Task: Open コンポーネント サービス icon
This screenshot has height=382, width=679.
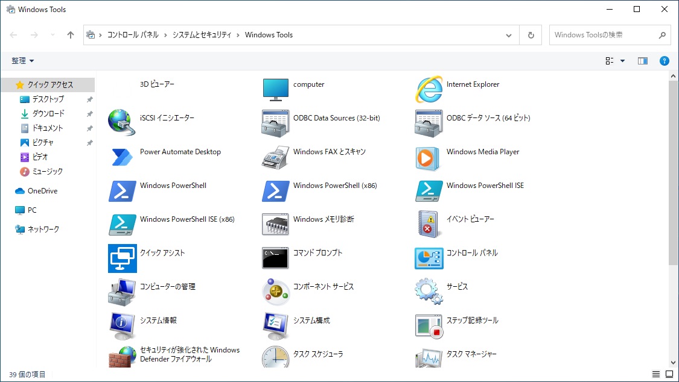Action: click(x=275, y=292)
